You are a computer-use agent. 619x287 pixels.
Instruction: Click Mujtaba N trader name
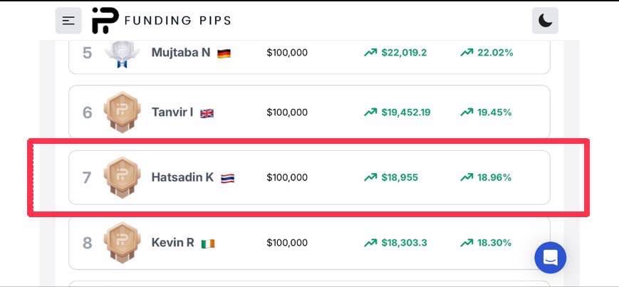click(181, 53)
